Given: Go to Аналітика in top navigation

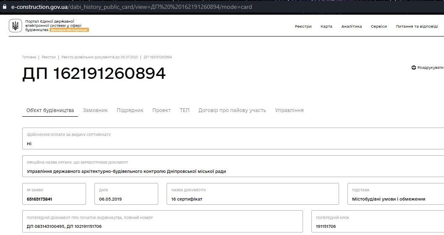Looking at the screenshot, I should [351, 26].
